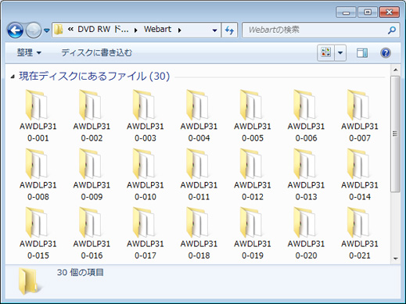Image resolution: width=406 pixels, height=304 pixels.
Task: Click the Back navigation arrow
Action: pyautogui.click(x=15, y=30)
